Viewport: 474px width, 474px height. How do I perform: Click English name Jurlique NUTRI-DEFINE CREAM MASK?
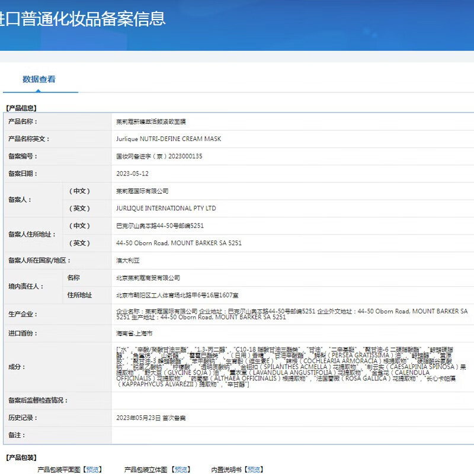(x=168, y=139)
